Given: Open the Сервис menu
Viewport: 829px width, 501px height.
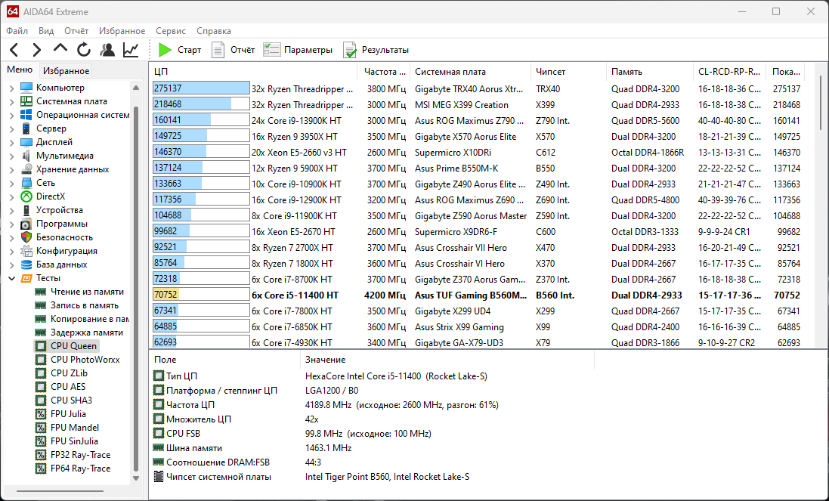Looking at the screenshot, I should pyautogui.click(x=171, y=31).
